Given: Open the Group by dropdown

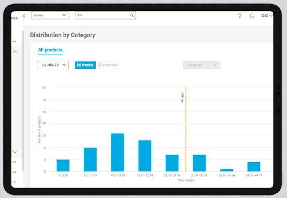Looking at the screenshot, I should coord(201,65).
